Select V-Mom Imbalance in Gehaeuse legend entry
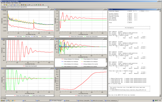The image size is (162, 102). (89, 62)
